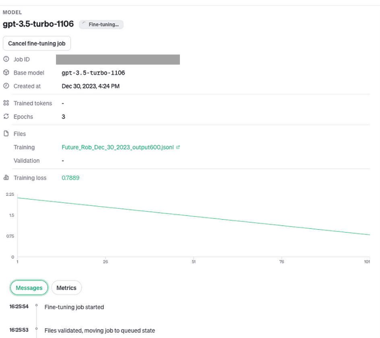Click the Training loss chart icon

tap(6, 178)
